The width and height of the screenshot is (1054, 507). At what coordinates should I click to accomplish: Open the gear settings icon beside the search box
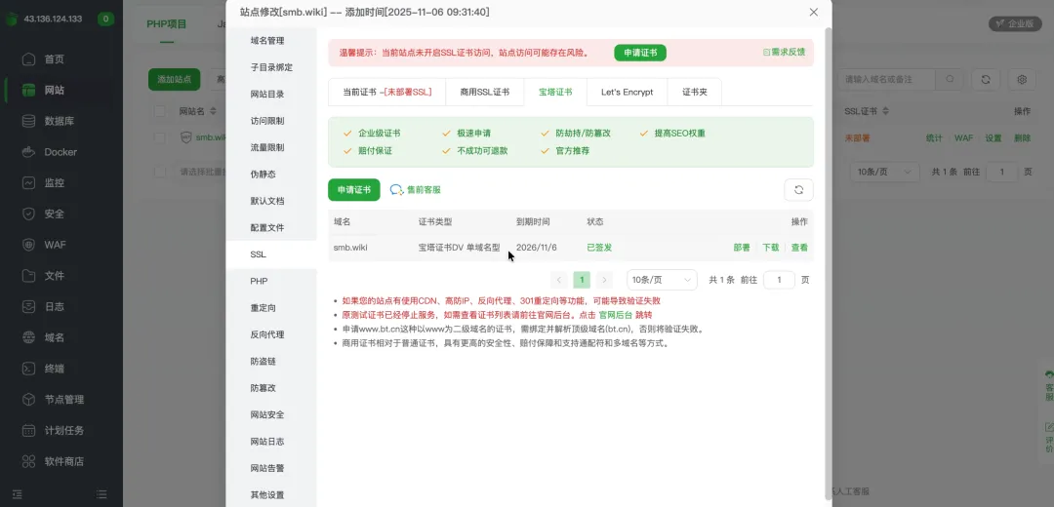tap(1021, 80)
